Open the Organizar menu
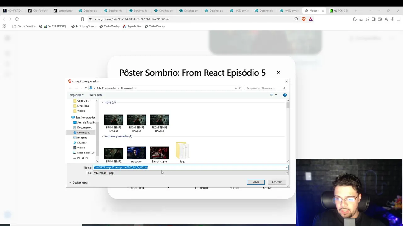This screenshot has width=403, height=226. click(77, 95)
